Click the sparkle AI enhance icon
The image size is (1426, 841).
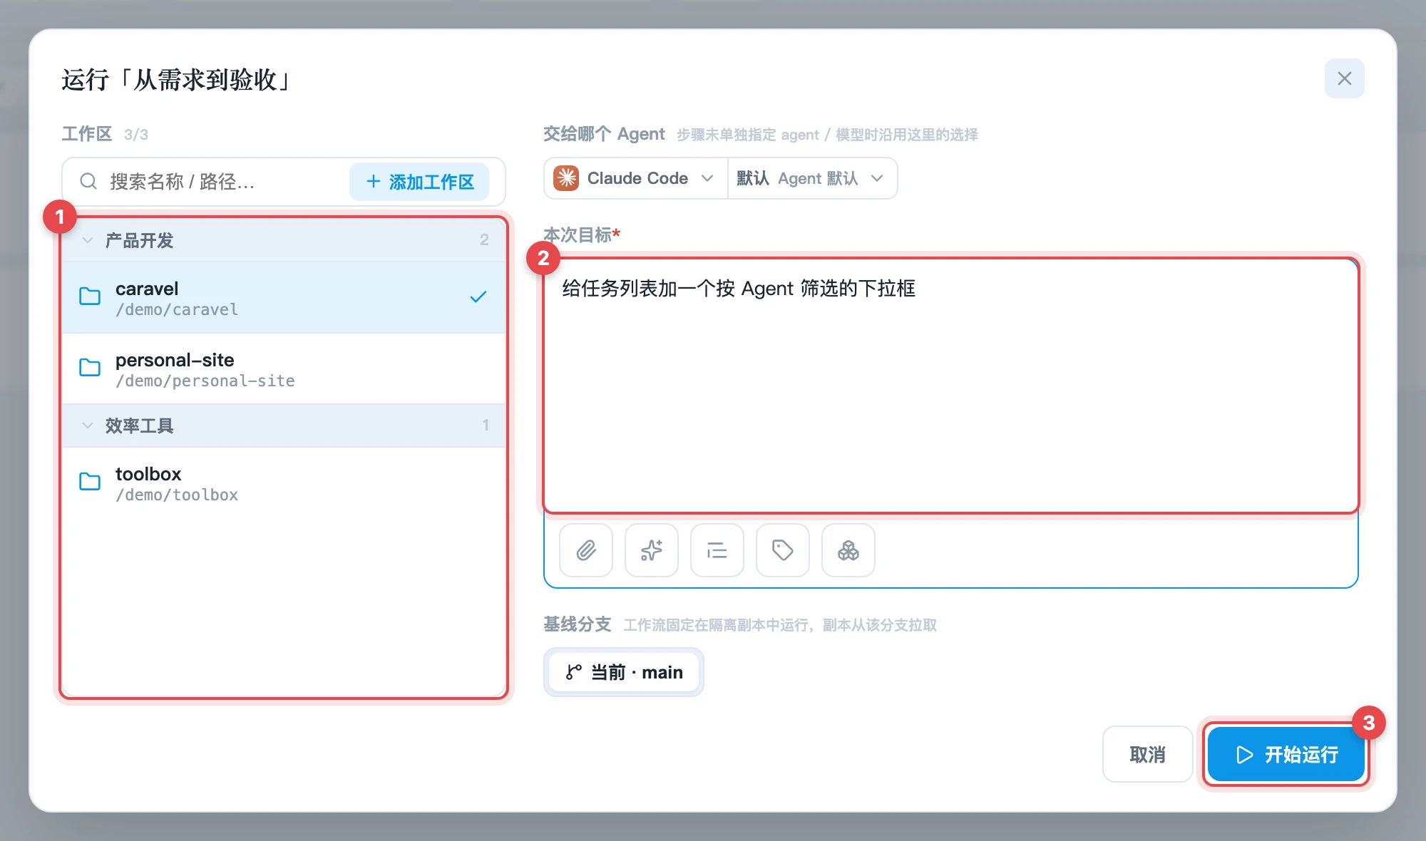point(652,550)
